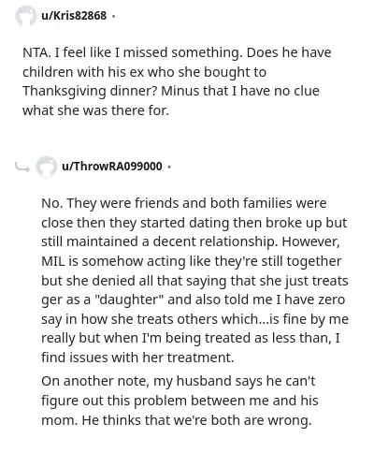This screenshot has width=374, height=453.
Task: Click the line "figure out this problem between"
Action: click(x=180, y=401)
